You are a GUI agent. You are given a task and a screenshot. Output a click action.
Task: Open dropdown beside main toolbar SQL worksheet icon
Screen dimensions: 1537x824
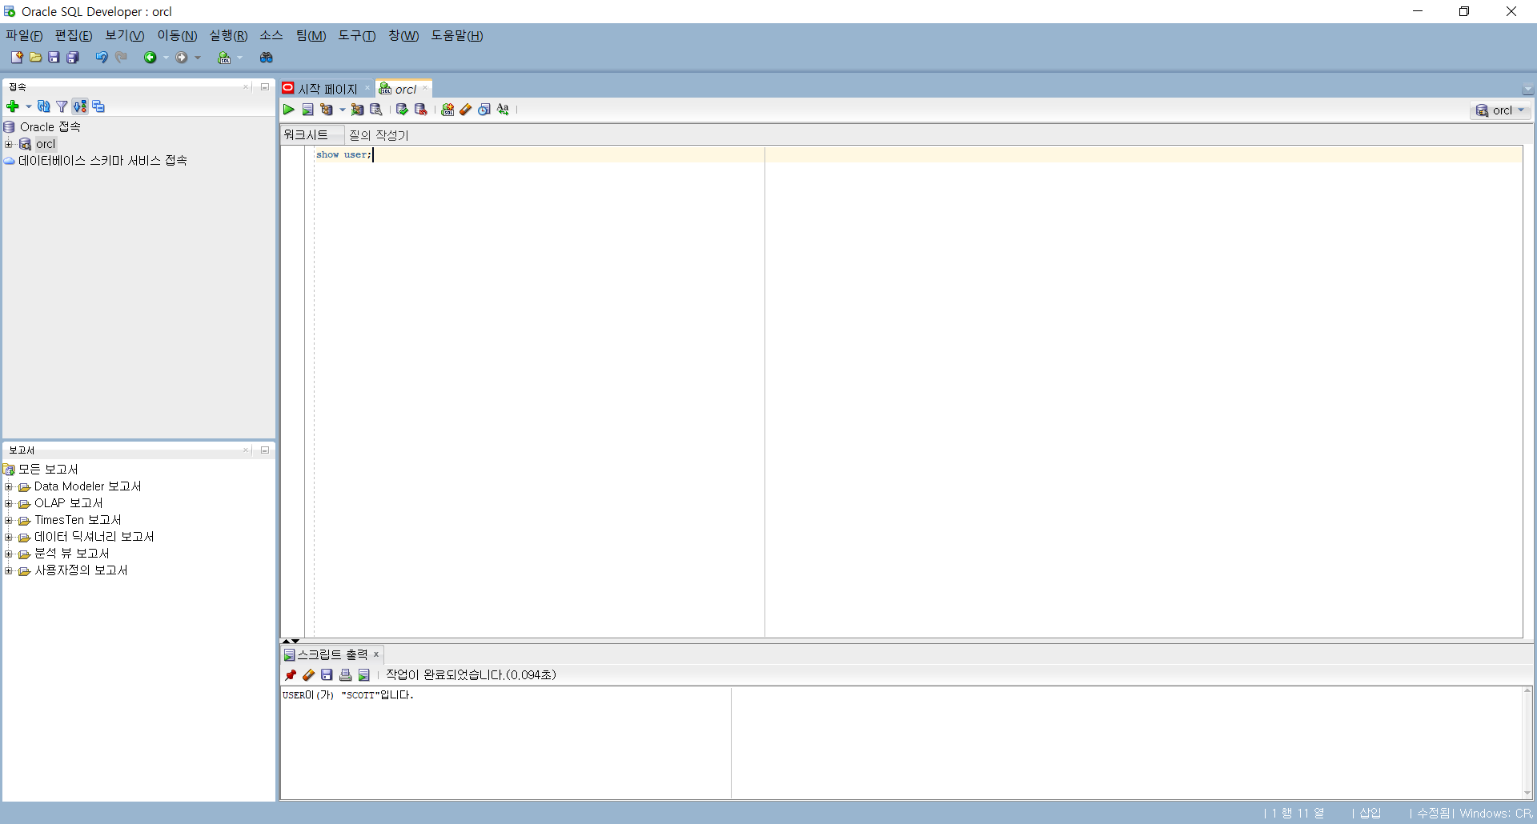pos(239,58)
